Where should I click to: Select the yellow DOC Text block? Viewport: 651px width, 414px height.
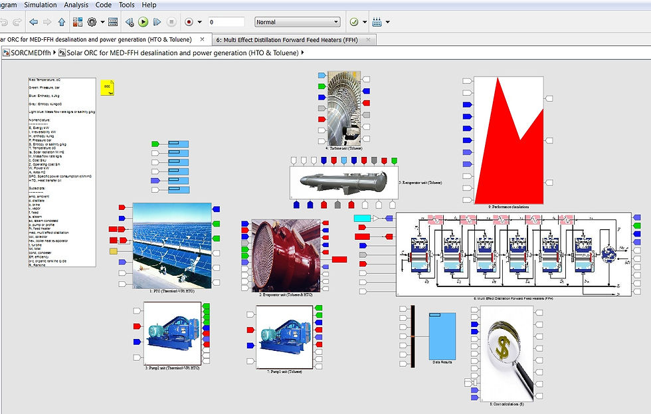(107, 88)
